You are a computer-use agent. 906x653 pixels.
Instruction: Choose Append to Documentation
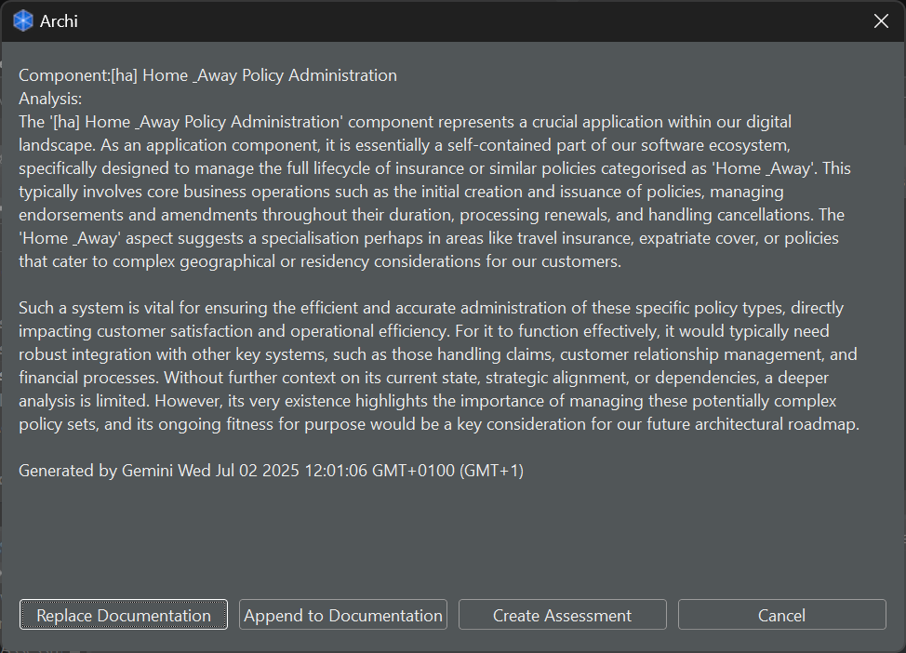(343, 615)
